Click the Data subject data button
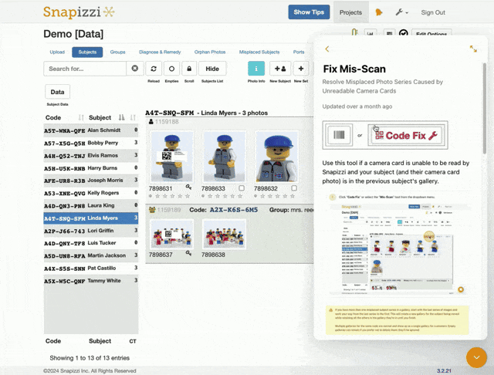 (x=57, y=92)
